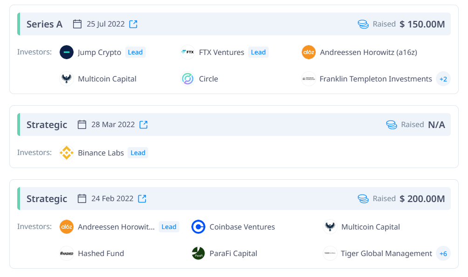
Task: Click the $ 150.00M raised amount
Action: click(x=422, y=24)
